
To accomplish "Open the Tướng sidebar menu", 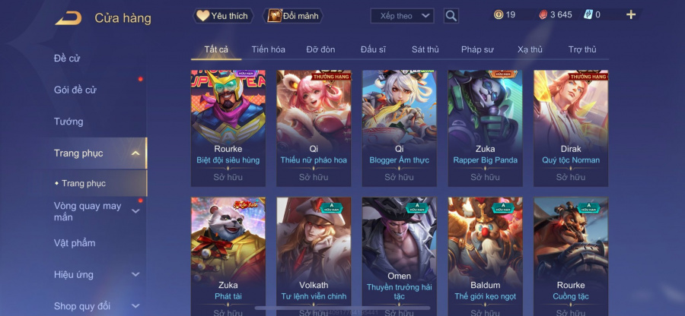I will click(x=68, y=122).
